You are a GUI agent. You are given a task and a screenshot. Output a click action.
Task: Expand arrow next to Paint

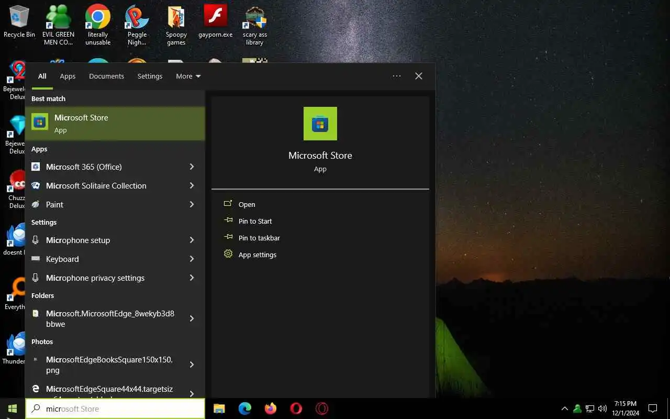[192, 204]
